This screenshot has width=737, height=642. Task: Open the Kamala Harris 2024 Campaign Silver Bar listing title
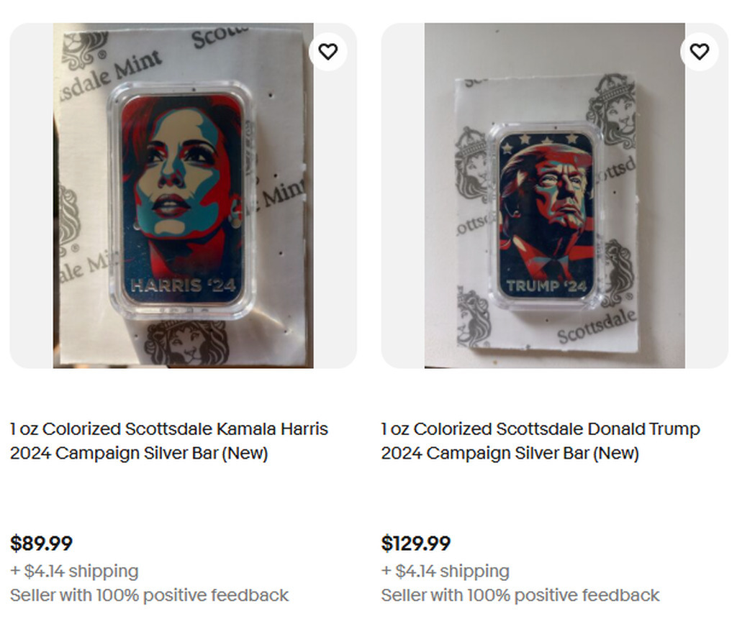168,441
